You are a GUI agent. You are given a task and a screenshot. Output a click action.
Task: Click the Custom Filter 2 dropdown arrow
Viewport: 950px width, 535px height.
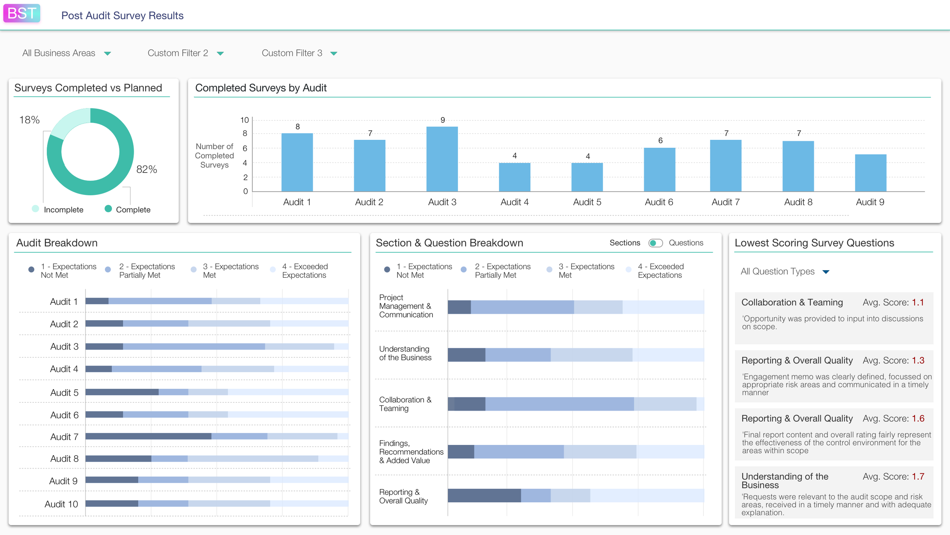[220, 53]
